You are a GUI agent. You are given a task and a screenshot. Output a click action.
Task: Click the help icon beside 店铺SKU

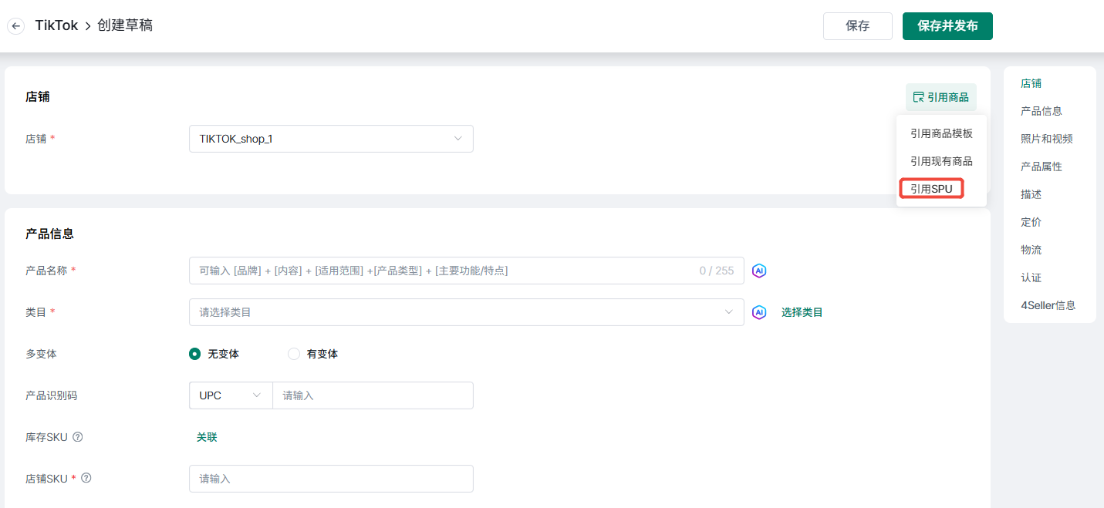pyautogui.click(x=86, y=478)
